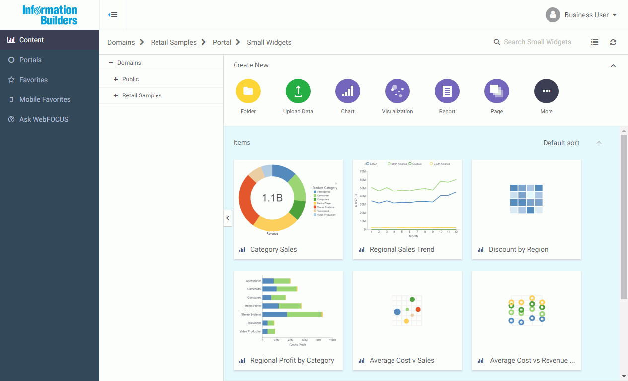The image size is (628, 381).
Task: Click the Create New heading text
Action: point(251,65)
